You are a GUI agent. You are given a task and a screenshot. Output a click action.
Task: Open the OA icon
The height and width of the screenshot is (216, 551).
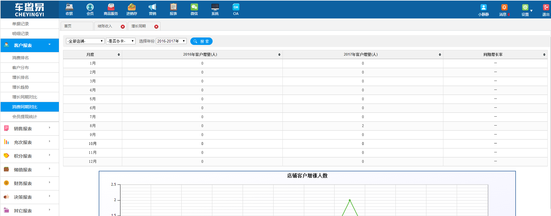pos(236,9)
